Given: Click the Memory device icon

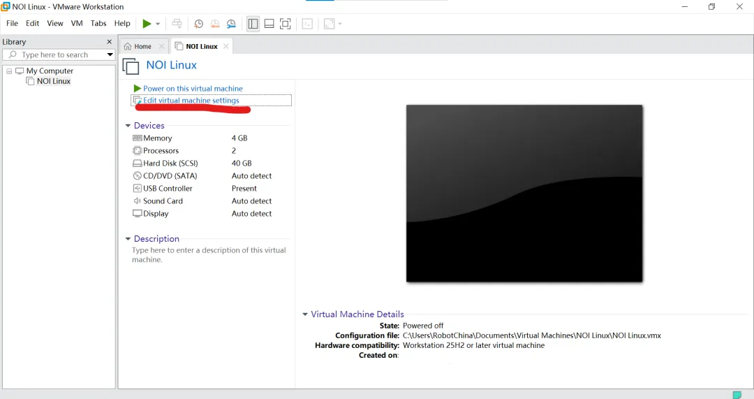Looking at the screenshot, I should point(137,138).
